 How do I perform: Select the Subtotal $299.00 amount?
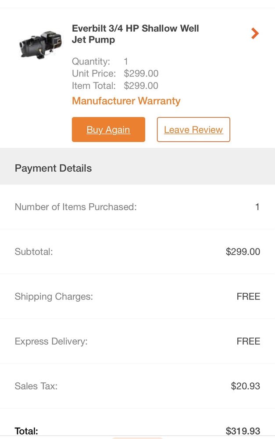click(243, 252)
